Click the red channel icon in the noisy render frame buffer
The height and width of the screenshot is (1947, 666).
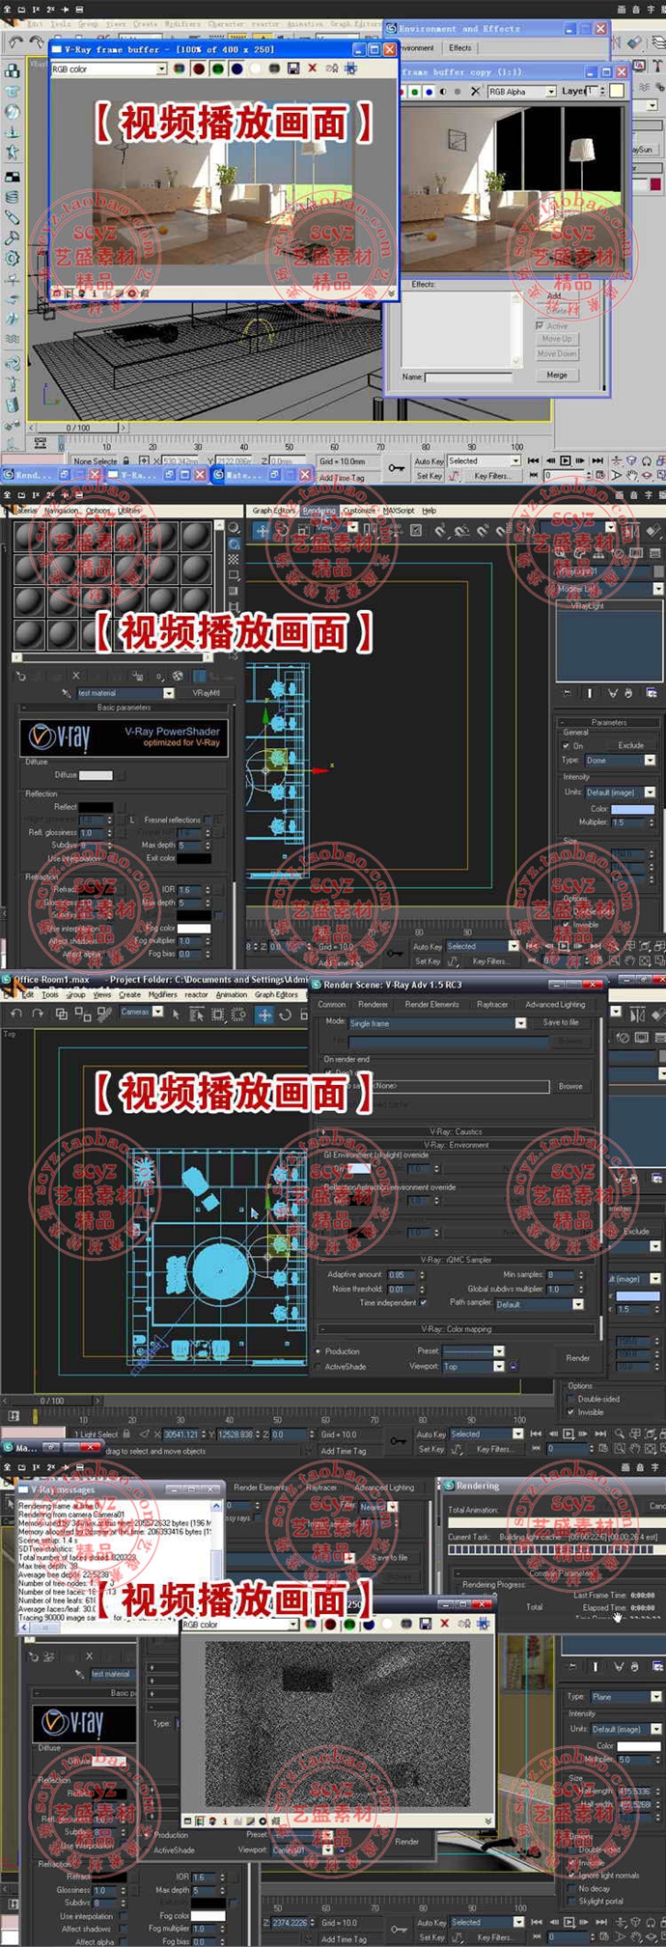pos(330,1625)
